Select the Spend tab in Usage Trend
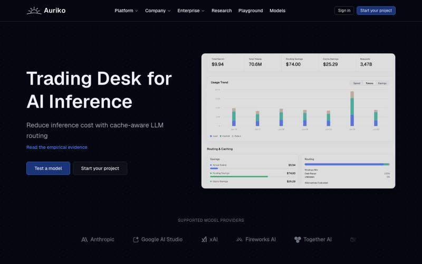Screen dimensions: 422x264 tap(357, 83)
